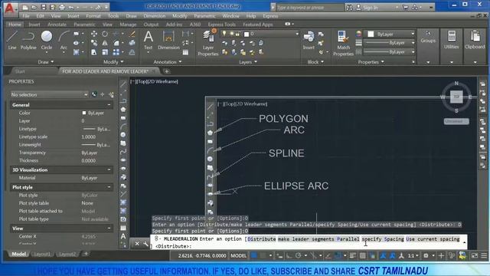
Task: Click the Hatch icon in Draw panel
Action: pos(77,52)
